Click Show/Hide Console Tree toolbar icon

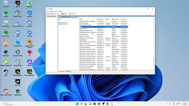(x=52, y=14)
